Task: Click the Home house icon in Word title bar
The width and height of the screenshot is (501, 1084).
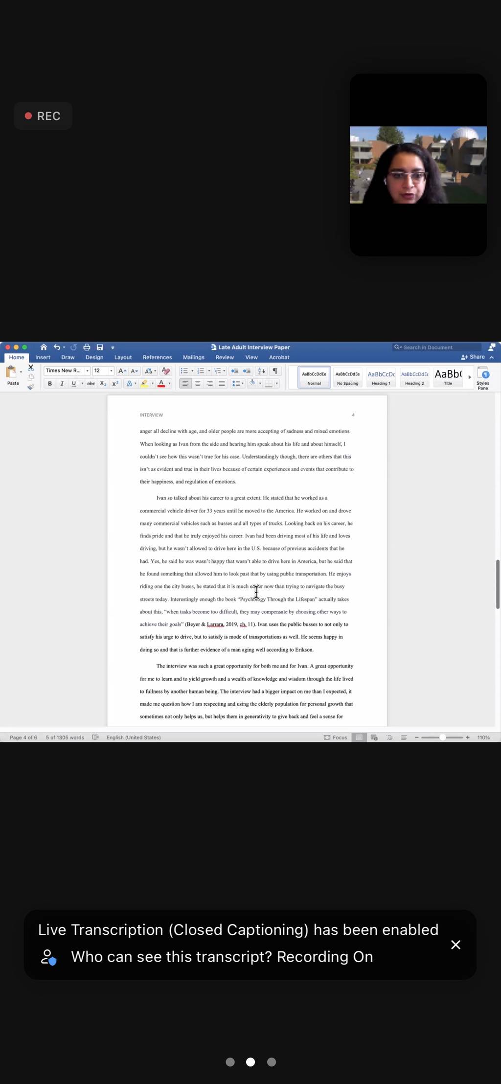Action: click(44, 347)
